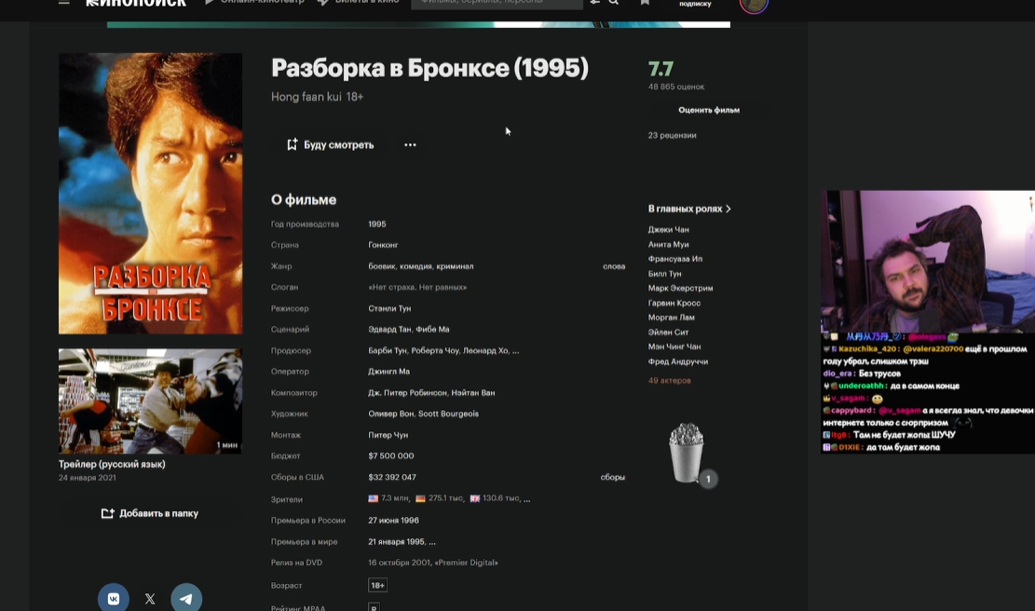Open director Стэнли Тун page

click(x=389, y=308)
